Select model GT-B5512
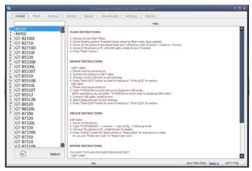 click(x=38, y=95)
